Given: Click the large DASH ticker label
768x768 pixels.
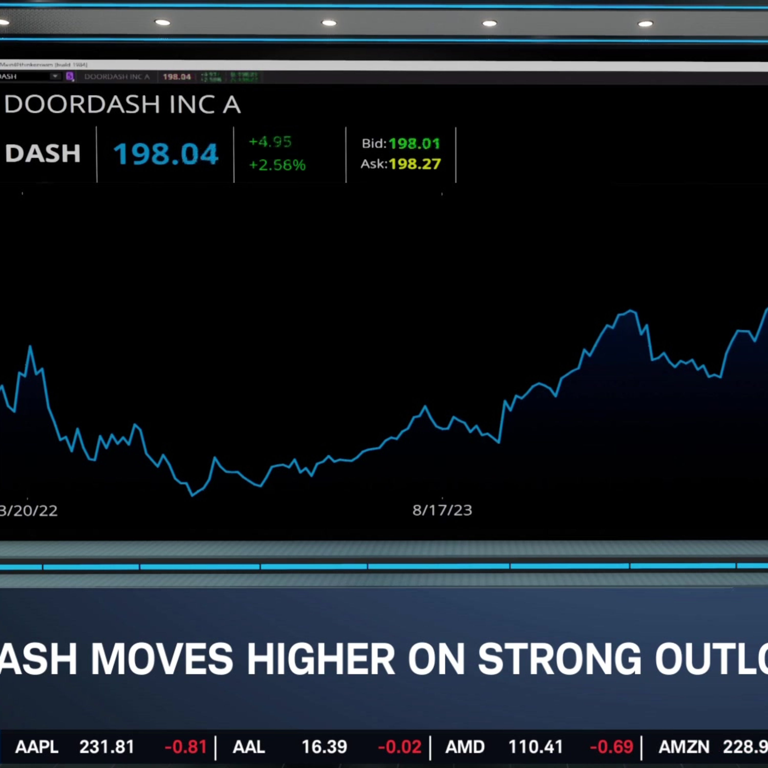Looking at the screenshot, I should point(43,153).
